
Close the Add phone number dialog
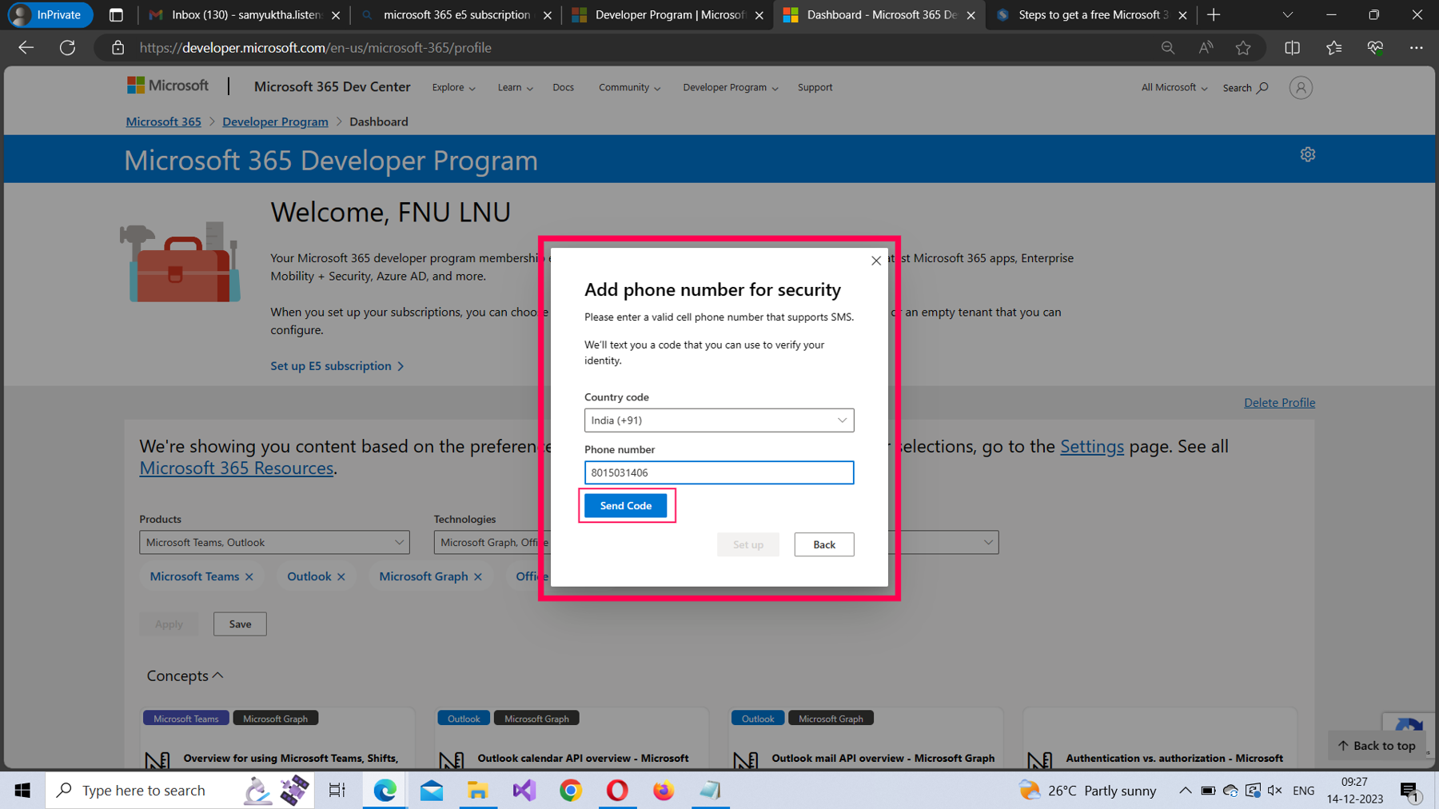876,261
